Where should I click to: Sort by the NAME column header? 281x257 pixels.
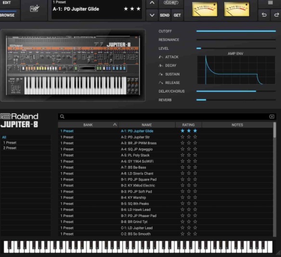[x=147, y=125]
